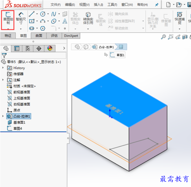
Task: Open the Spline tool dropdown arrow
Action: pyautogui.click(x=59, y=14)
